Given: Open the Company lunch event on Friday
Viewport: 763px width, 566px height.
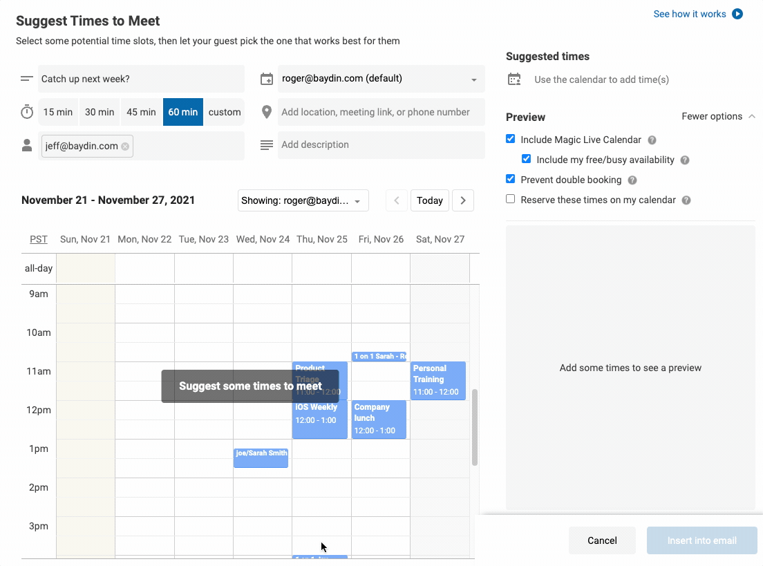Looking at the screenshot, I should 379,419.
